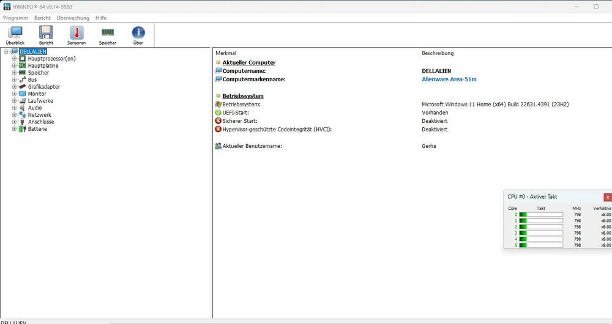Select the Batterie entry in tree
Screen dimensions: 612x324
coord(37,129)
